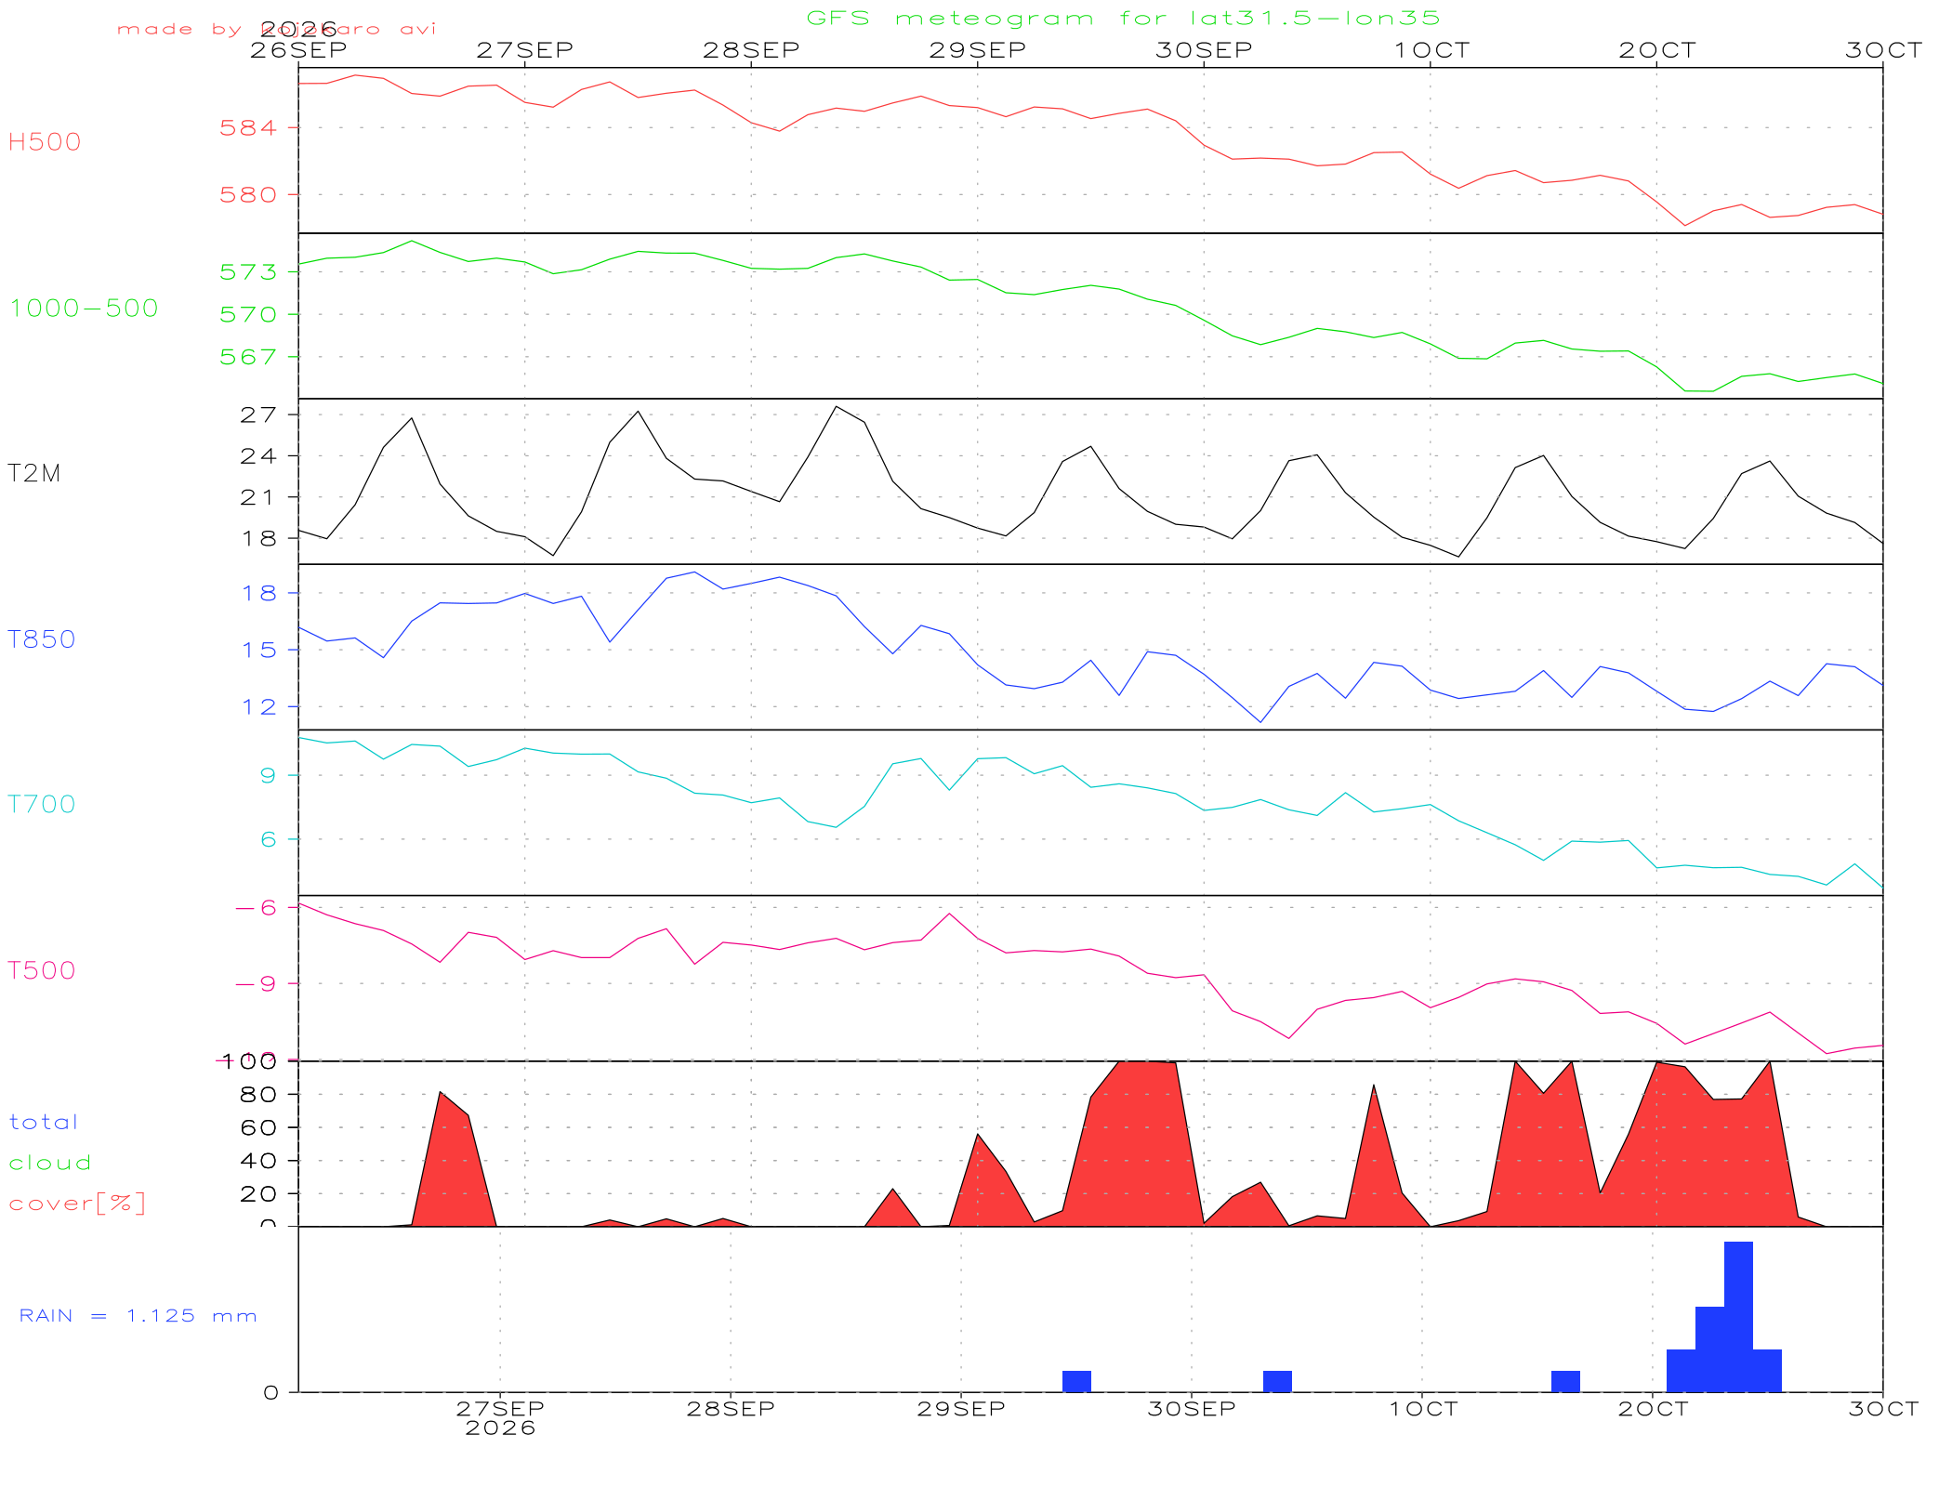Click the 1OCT date on bottom axis

click(1422, 1409)
